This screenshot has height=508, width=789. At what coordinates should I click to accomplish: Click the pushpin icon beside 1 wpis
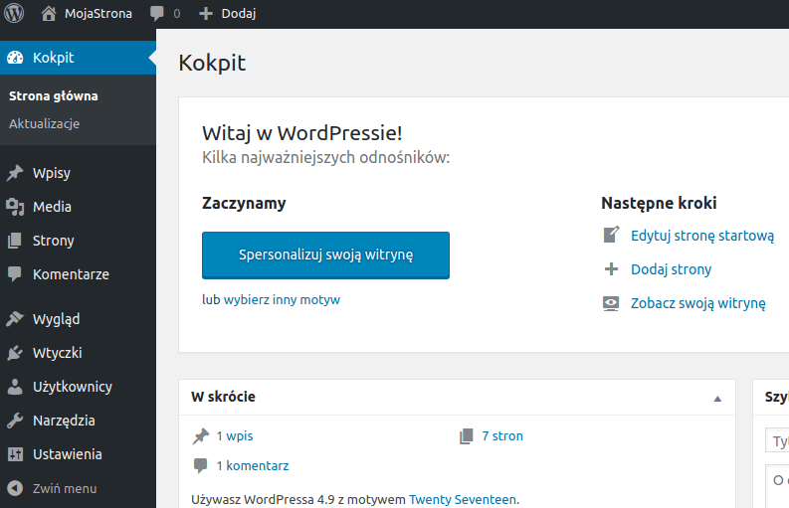[x=201, y=436]
